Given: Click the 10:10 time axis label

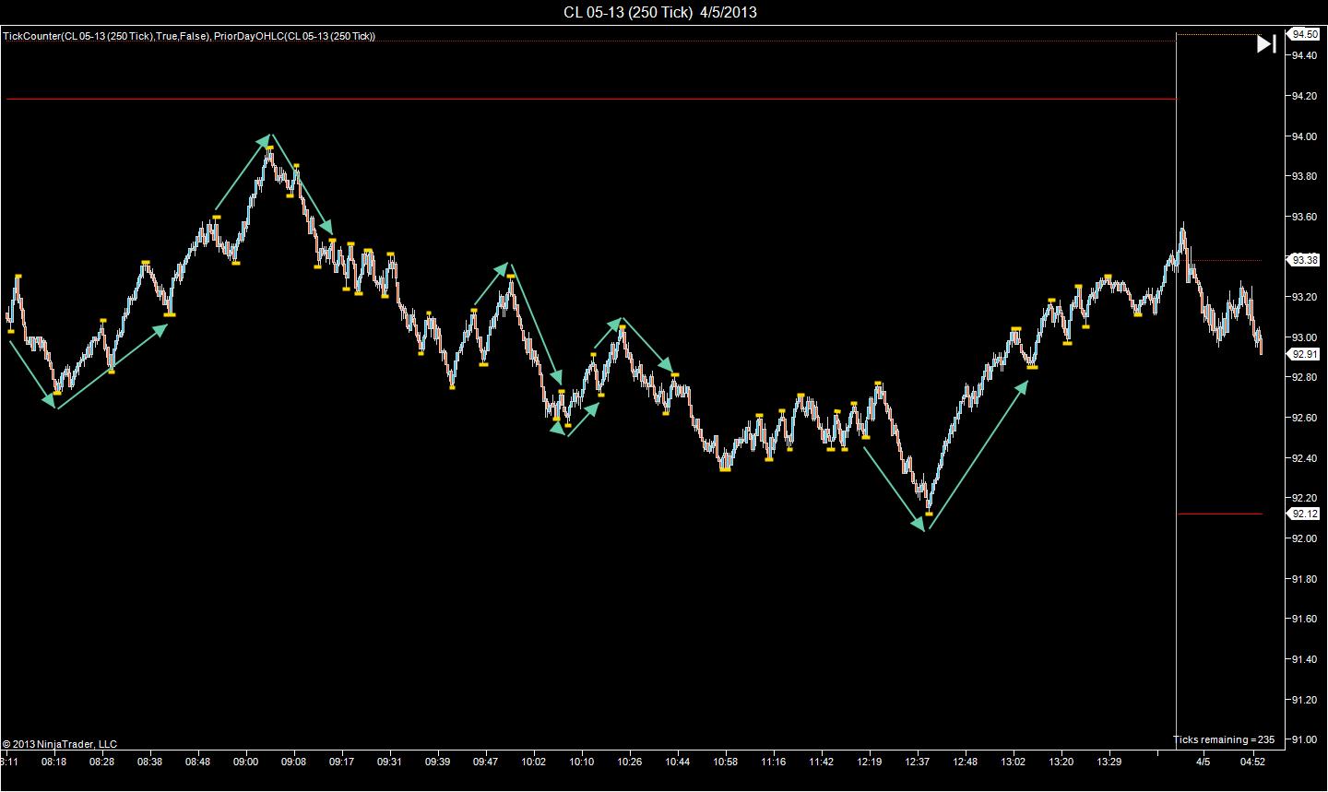Looking at the screenshot, I should (x=581, y=762).
